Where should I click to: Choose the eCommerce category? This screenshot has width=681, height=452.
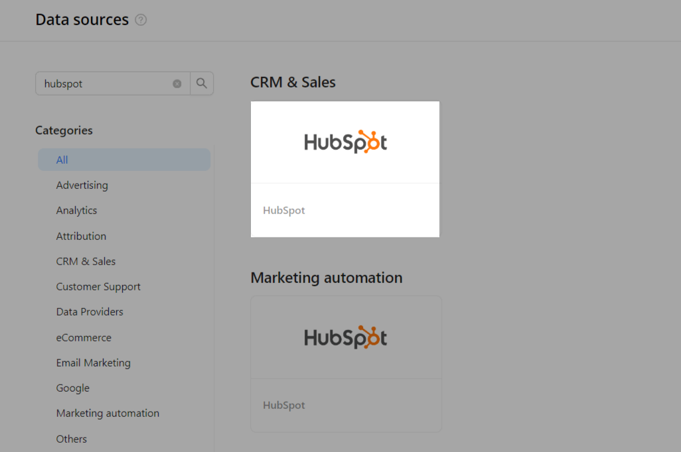click(x=84, y=337)
